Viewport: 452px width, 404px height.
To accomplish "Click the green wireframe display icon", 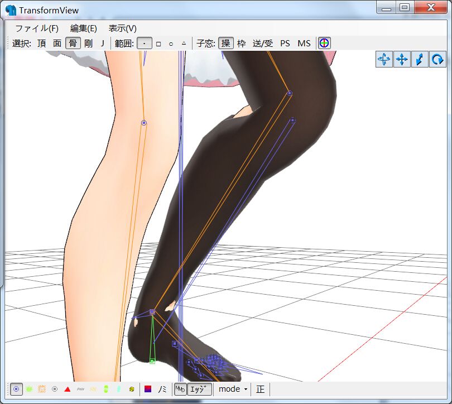I will (29, 389).
